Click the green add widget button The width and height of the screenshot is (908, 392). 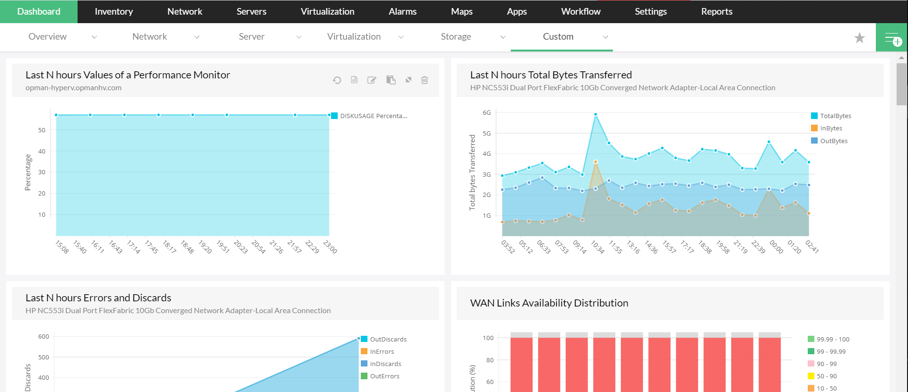tap(891, 38)
